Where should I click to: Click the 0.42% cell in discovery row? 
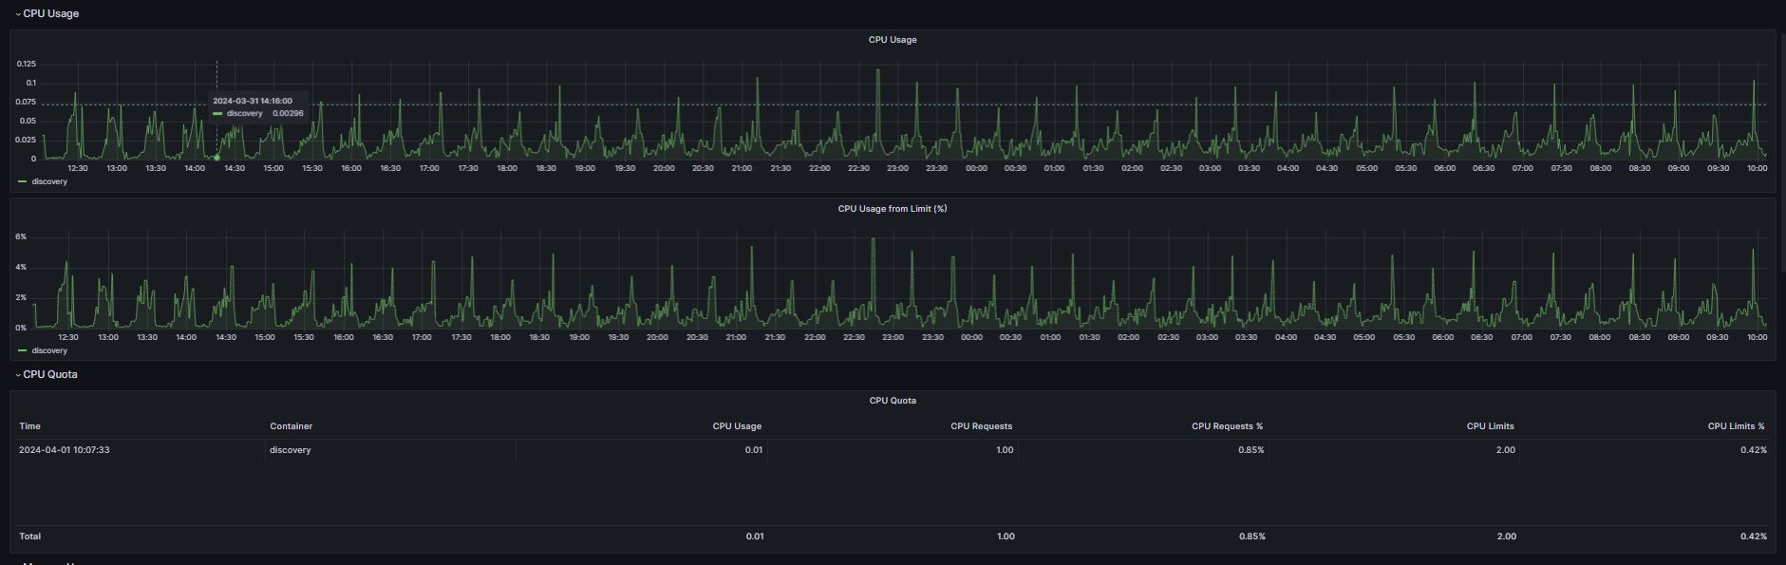[x=1754, y=450]
